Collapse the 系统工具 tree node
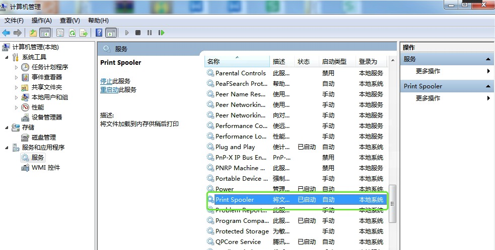Viewport: 495px width, 250px height. (7, 57)
